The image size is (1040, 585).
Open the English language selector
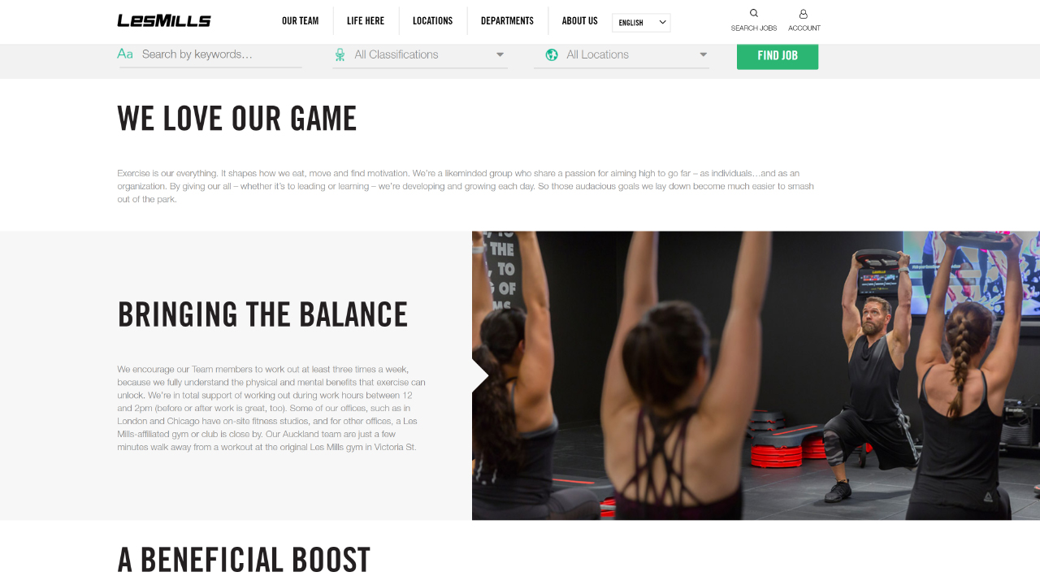coord(641,23)
